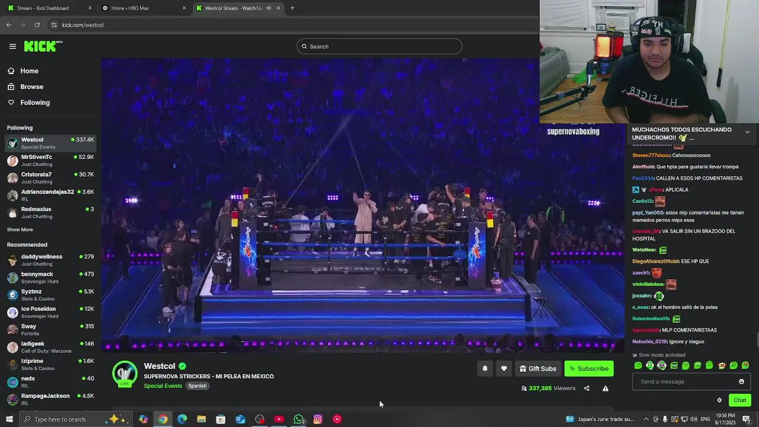Click the notification bell icon for Westcol
The image size is (759, 427).
tap(485, 368)
